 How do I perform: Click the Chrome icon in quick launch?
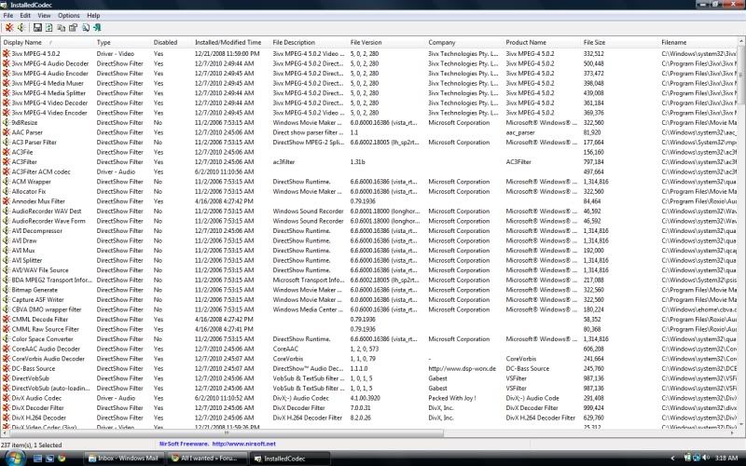tap(62, 459)
